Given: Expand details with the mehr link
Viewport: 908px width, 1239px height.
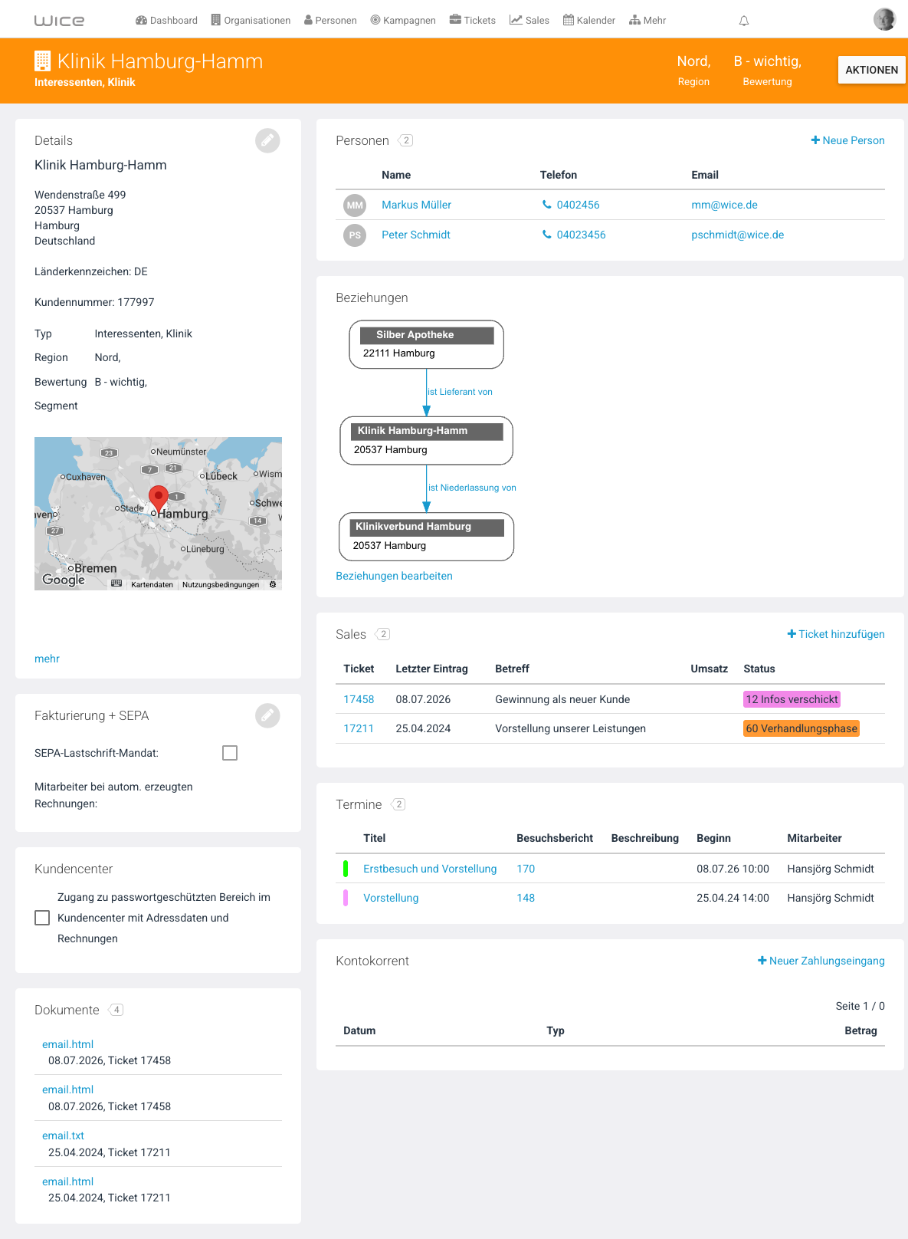Looking at the screenshot, I should (x=47, y=659).
